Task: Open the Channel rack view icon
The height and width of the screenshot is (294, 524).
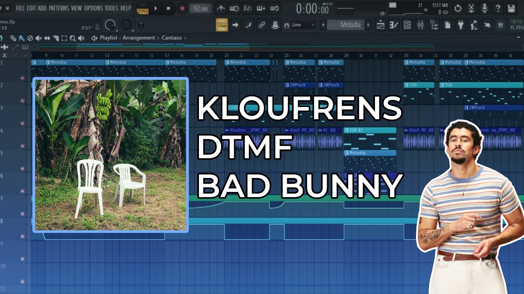Action: click(x=407, y=25)
